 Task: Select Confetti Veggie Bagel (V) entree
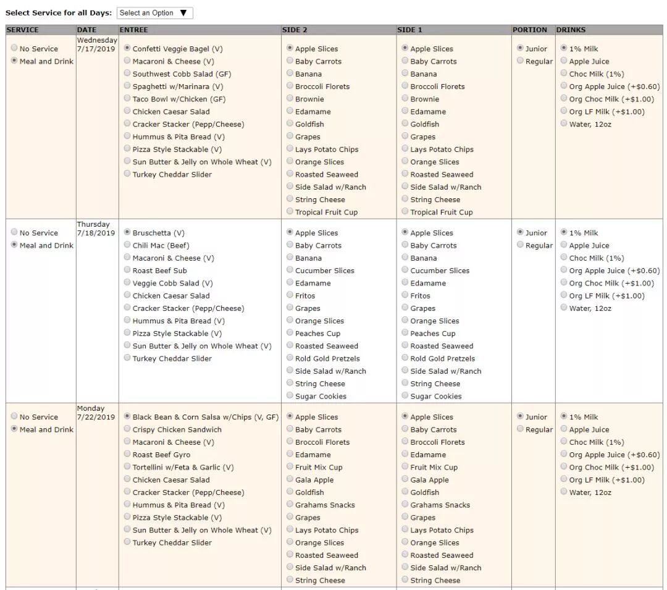point(127,48)
